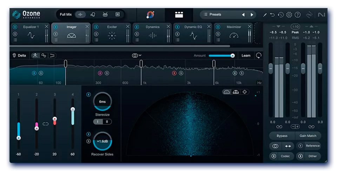Toggle power for the red third band
Viewport: 337px width, 171px height.
point(174,73)
